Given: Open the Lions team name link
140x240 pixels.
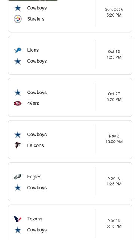Looking at the screenshot, I should click(33, 50).
